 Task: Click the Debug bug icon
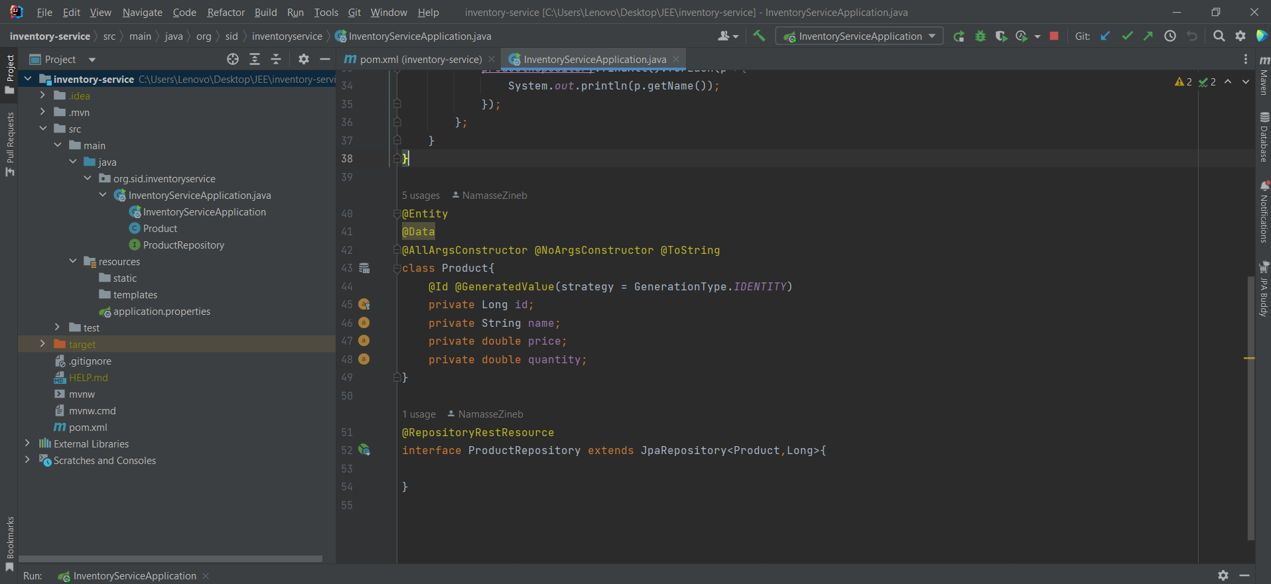pyautogui.click(x=980, y=36)
